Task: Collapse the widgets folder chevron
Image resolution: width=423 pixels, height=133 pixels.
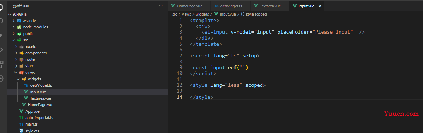Action: 18,79
